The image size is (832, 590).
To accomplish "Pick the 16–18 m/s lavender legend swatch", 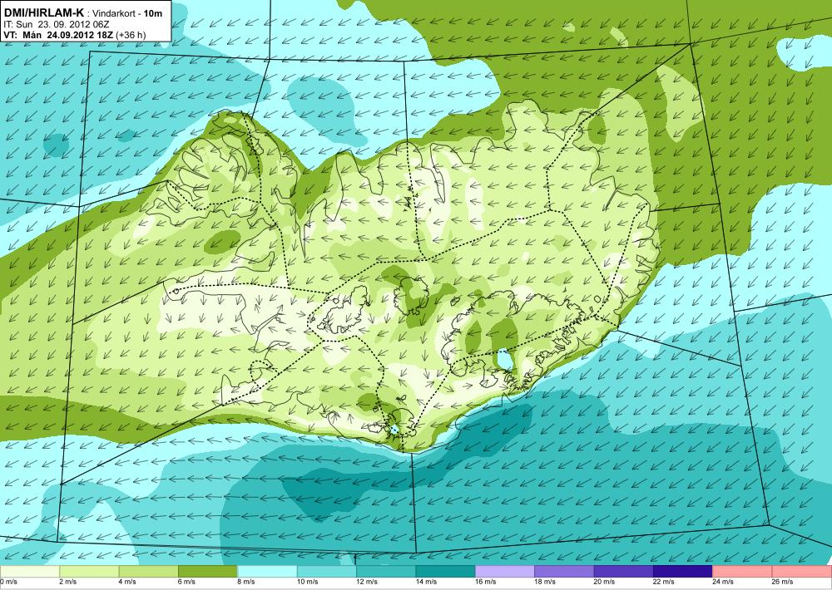I will (505, 572).
